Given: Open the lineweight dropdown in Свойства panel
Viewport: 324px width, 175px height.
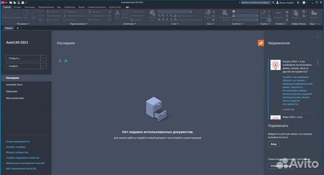Looking at the screenshot, I should click(245, 16).
